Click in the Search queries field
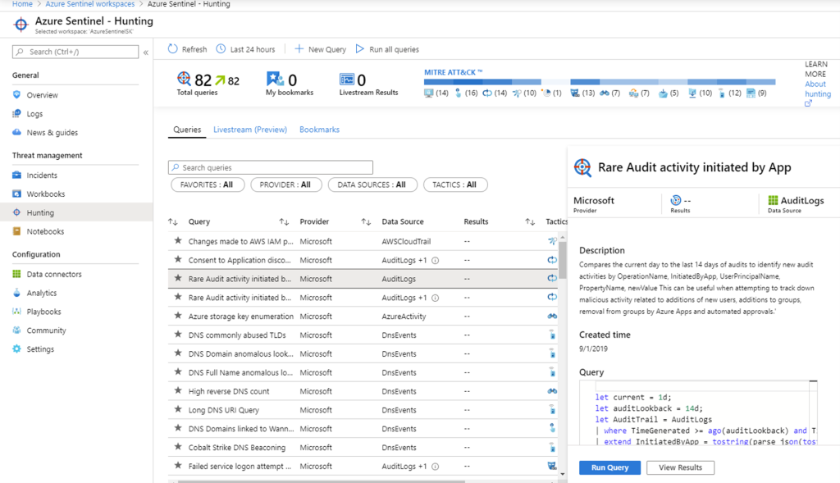 tap(271, 167)
